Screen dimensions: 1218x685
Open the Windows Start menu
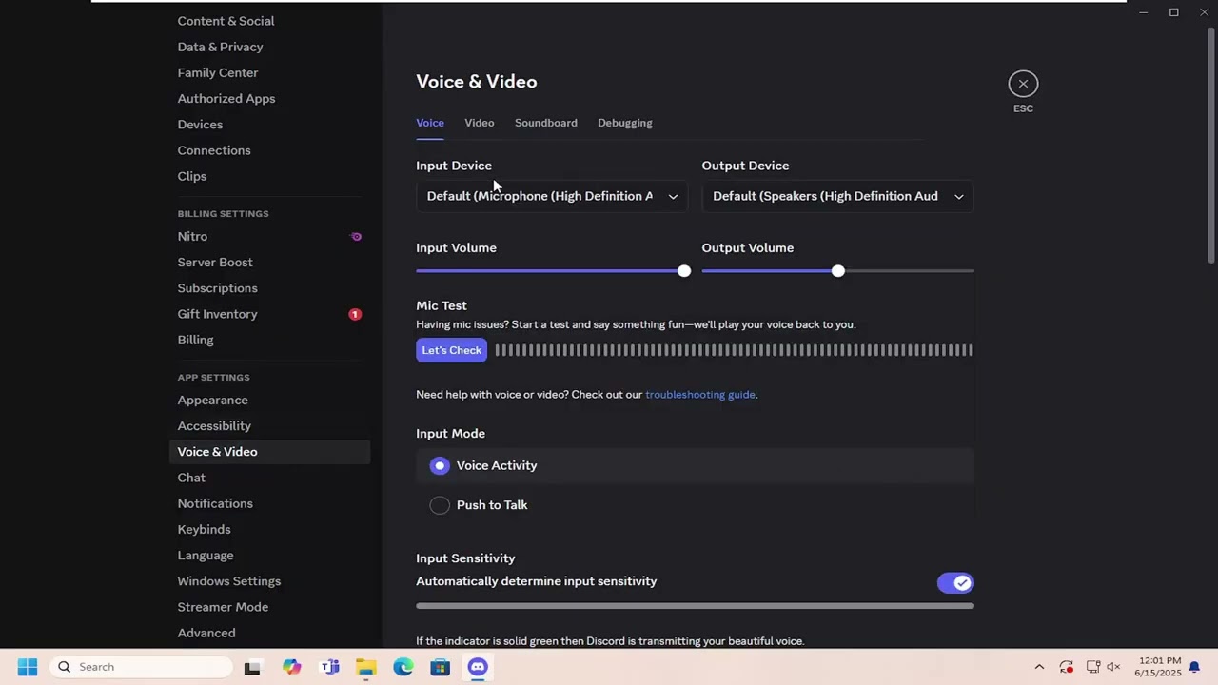pos(27,667)
